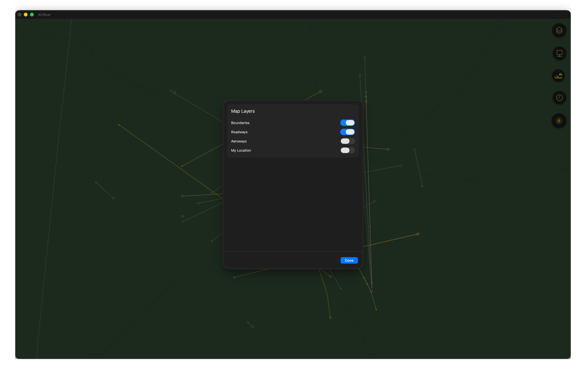Select the topmost aircraft marker on map

click(364, 57)
